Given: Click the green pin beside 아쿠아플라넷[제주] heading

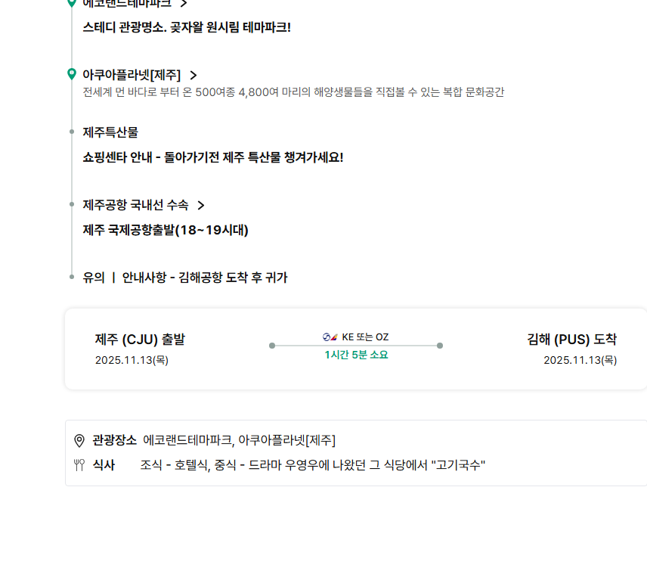Looking at the screenshot, I should pos(72,74).
